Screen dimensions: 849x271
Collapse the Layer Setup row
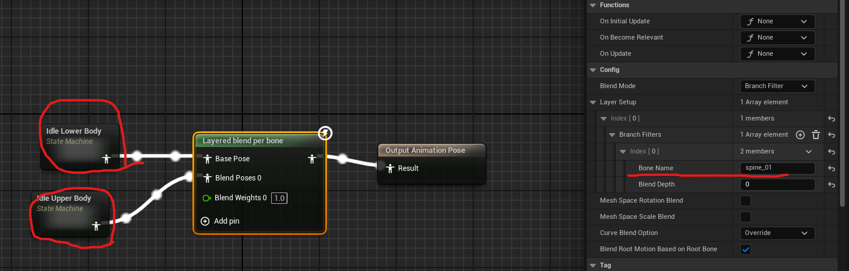[593, 103]
